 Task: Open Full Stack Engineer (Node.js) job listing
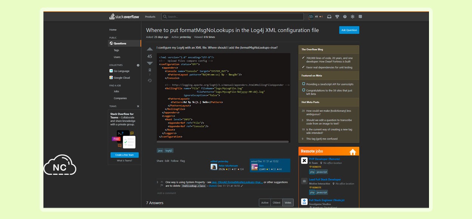click(x=327, y=200)
